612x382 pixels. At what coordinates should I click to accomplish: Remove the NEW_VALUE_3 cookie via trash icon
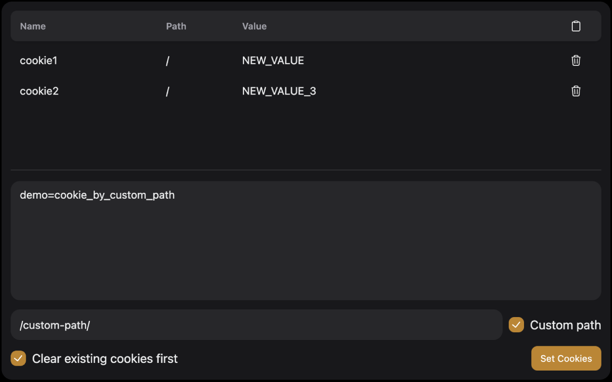point(576,91)
